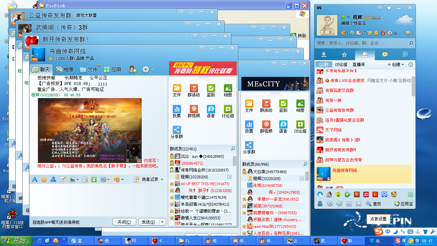Select the 讨论组 sub-tab

(x=341, y=65)
